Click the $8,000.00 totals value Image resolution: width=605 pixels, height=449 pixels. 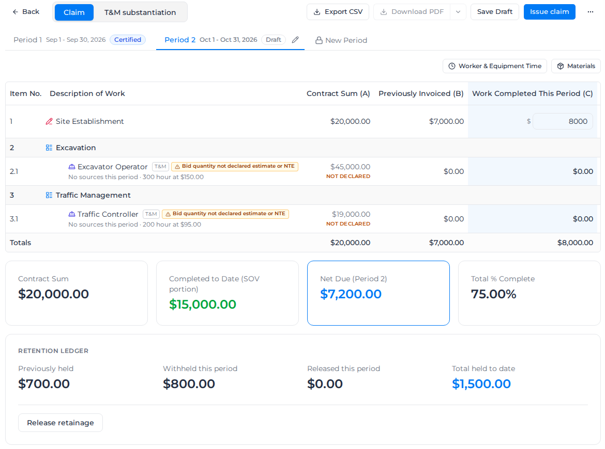point(575,243)
